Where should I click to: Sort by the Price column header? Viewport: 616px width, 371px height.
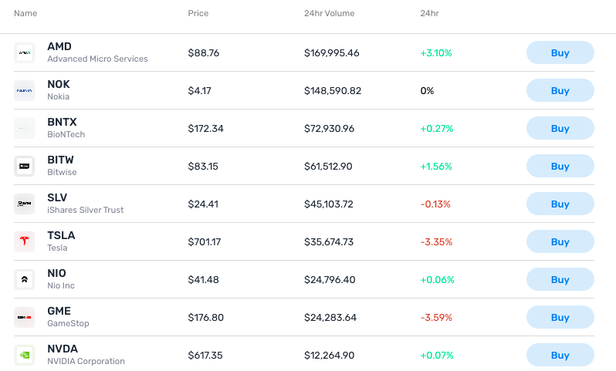[198, 13]
